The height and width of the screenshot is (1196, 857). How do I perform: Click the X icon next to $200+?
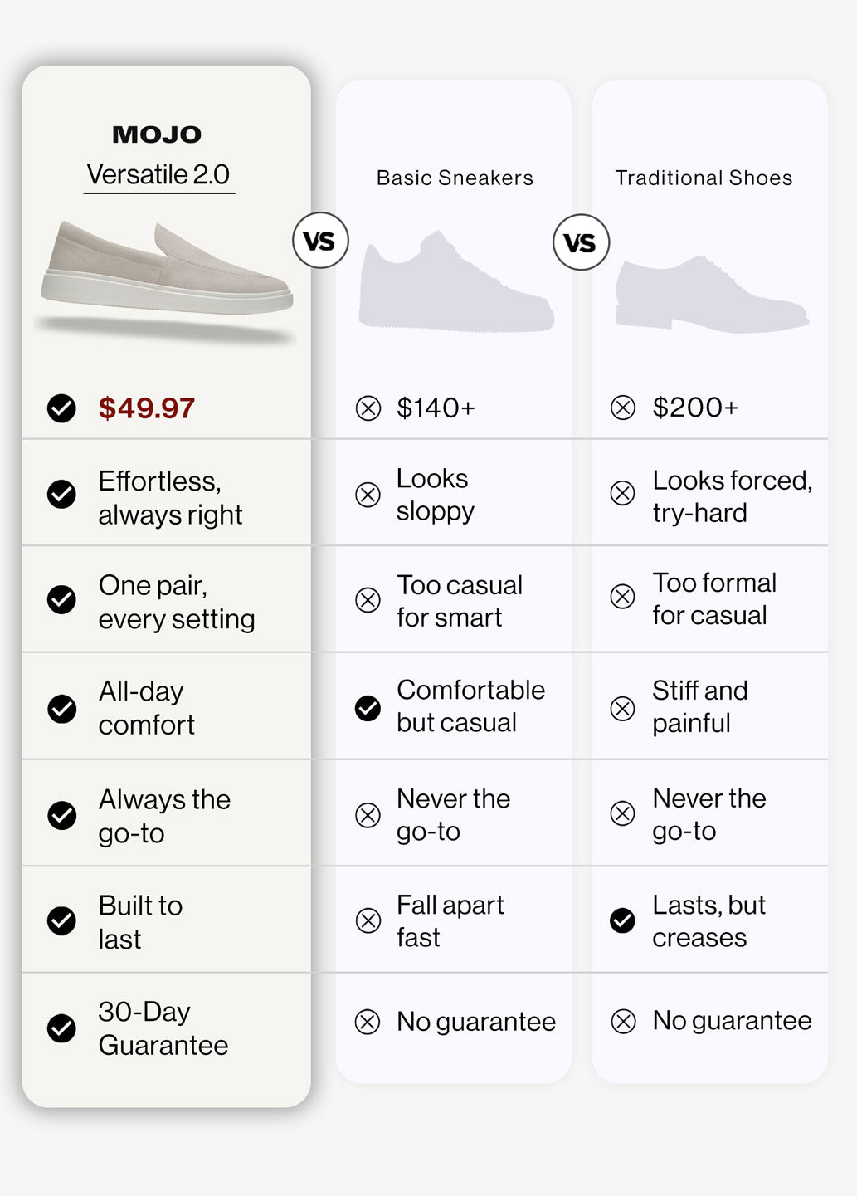623,408
